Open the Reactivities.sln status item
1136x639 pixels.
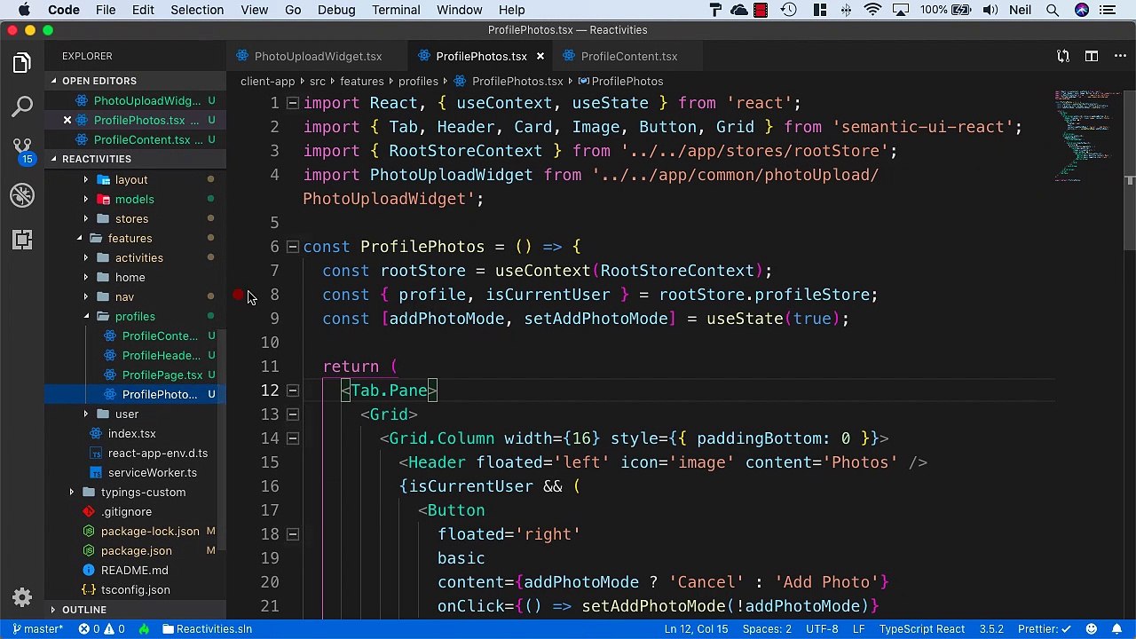point(206,629)
